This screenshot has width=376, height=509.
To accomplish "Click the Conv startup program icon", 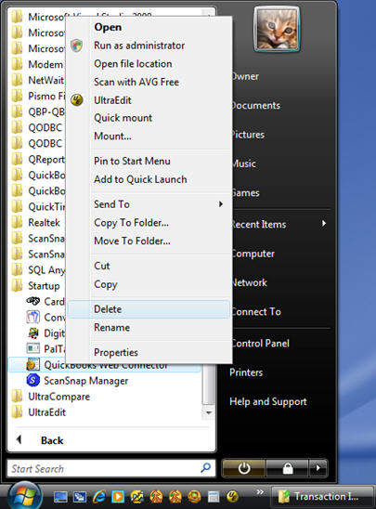I will click(32, 317).
